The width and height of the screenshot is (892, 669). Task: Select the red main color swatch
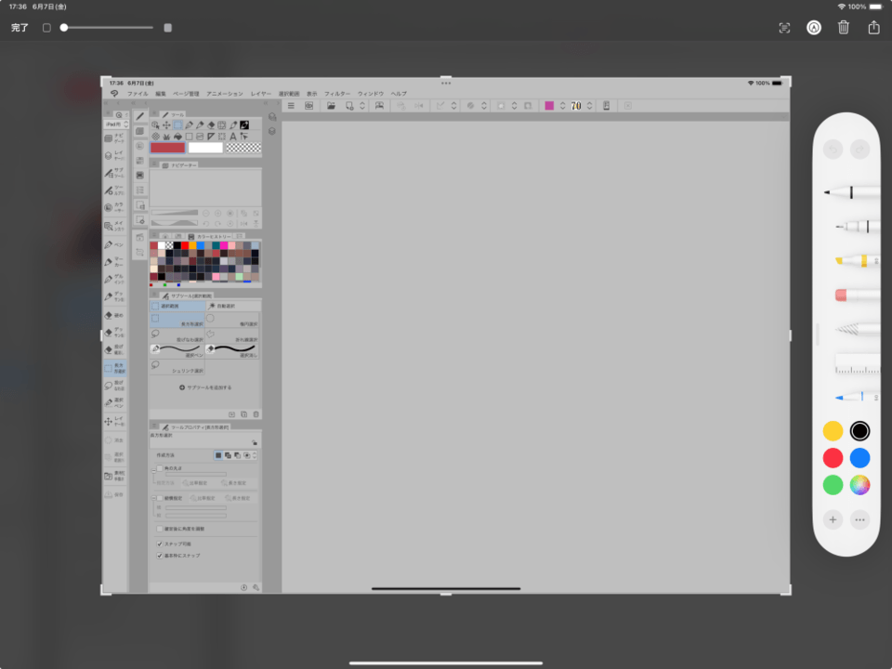(x=167, y=148)
